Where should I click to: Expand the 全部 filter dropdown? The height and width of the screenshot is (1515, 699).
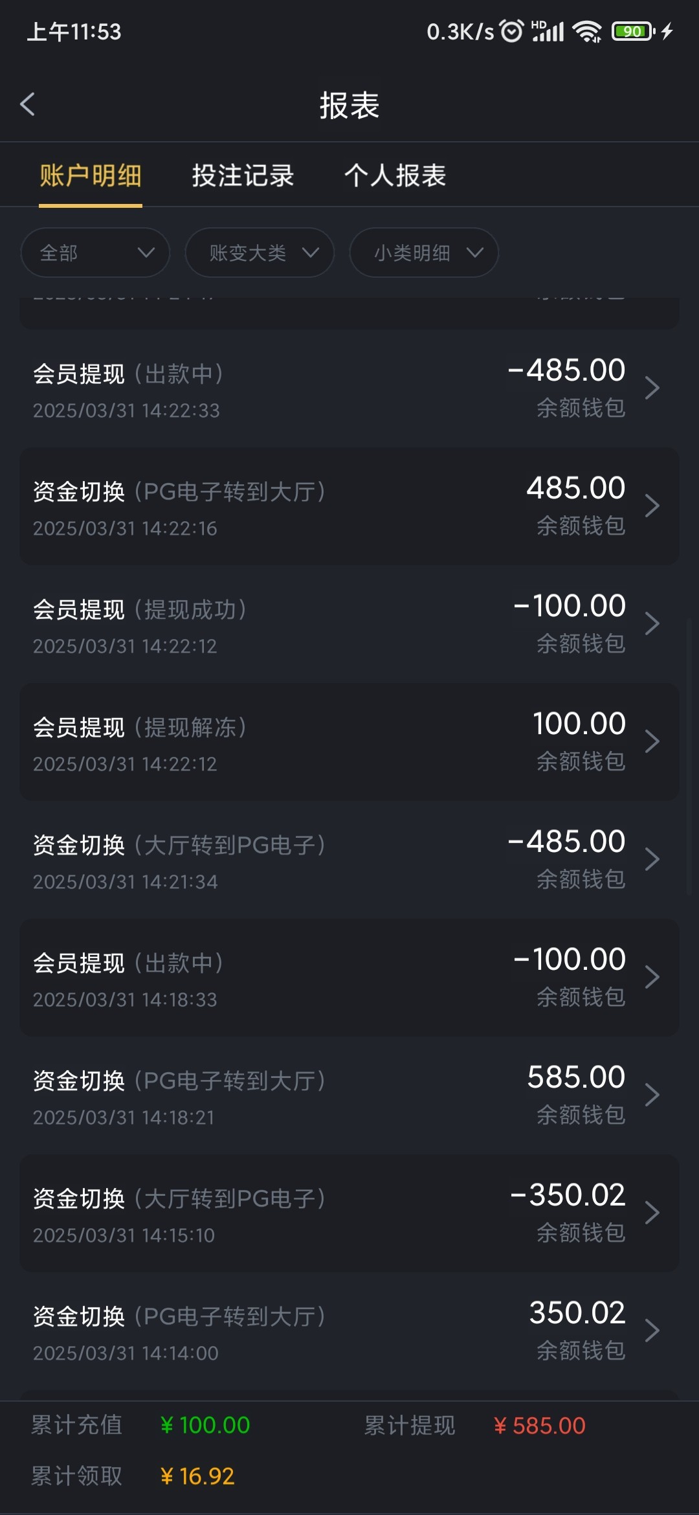pyautogui.click(x=95, y=252)
